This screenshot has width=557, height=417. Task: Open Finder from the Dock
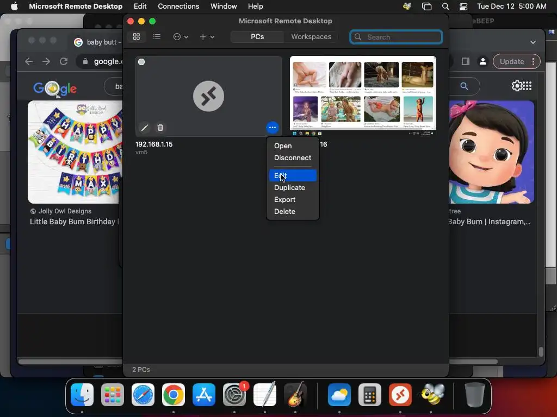tap(82, 395)
